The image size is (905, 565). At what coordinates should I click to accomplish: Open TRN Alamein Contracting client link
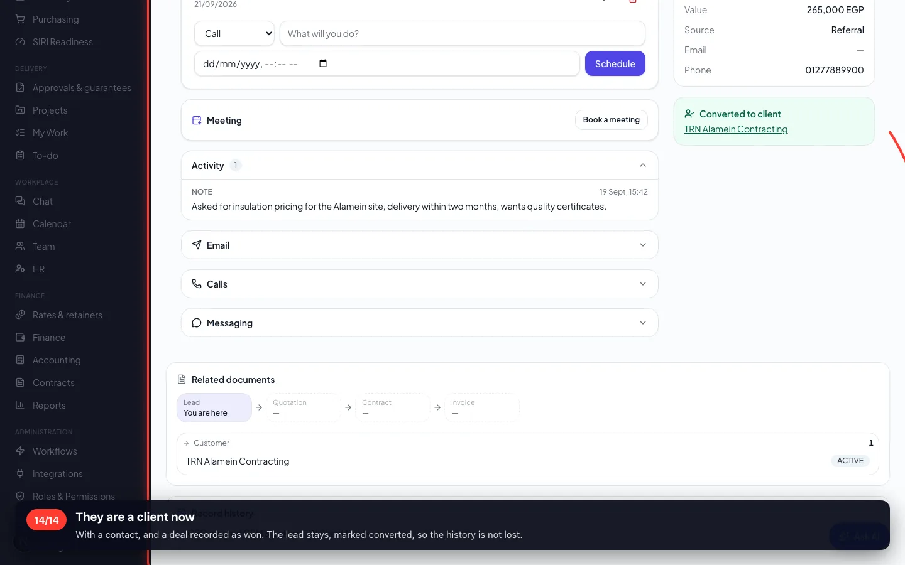pyautogui.click(x=736, y=129)
